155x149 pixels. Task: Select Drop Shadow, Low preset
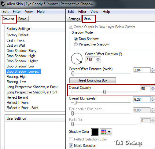pos(20,66)
